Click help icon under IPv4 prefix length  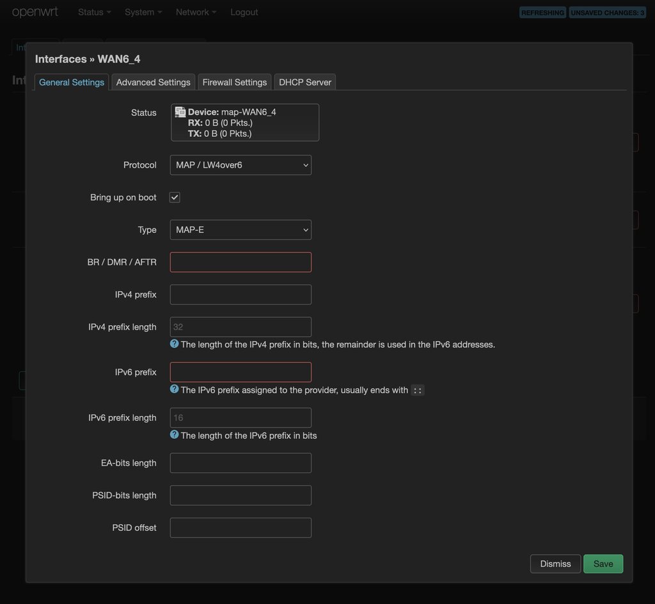174,344
